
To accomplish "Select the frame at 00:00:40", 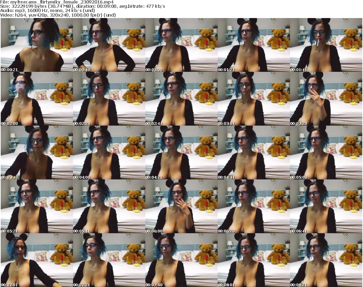I will 109,45.
